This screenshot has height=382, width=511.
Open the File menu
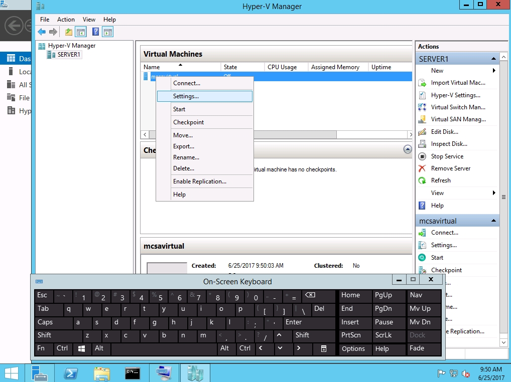click(45, 20)
